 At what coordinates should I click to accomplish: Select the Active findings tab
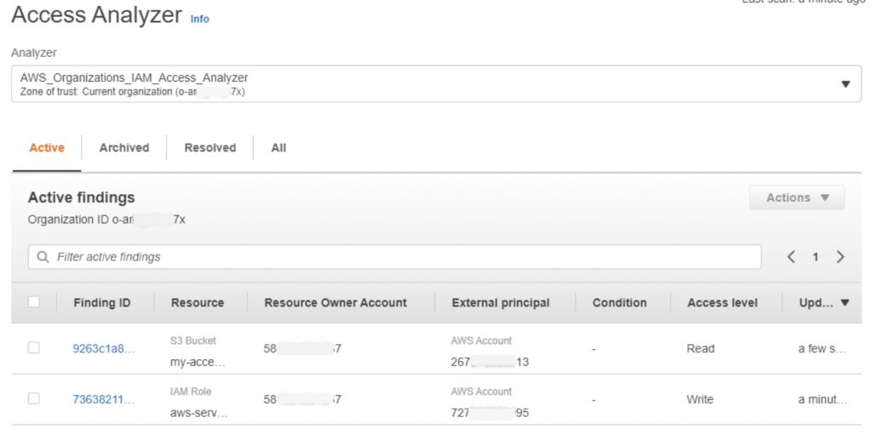[x=47, y=147]
